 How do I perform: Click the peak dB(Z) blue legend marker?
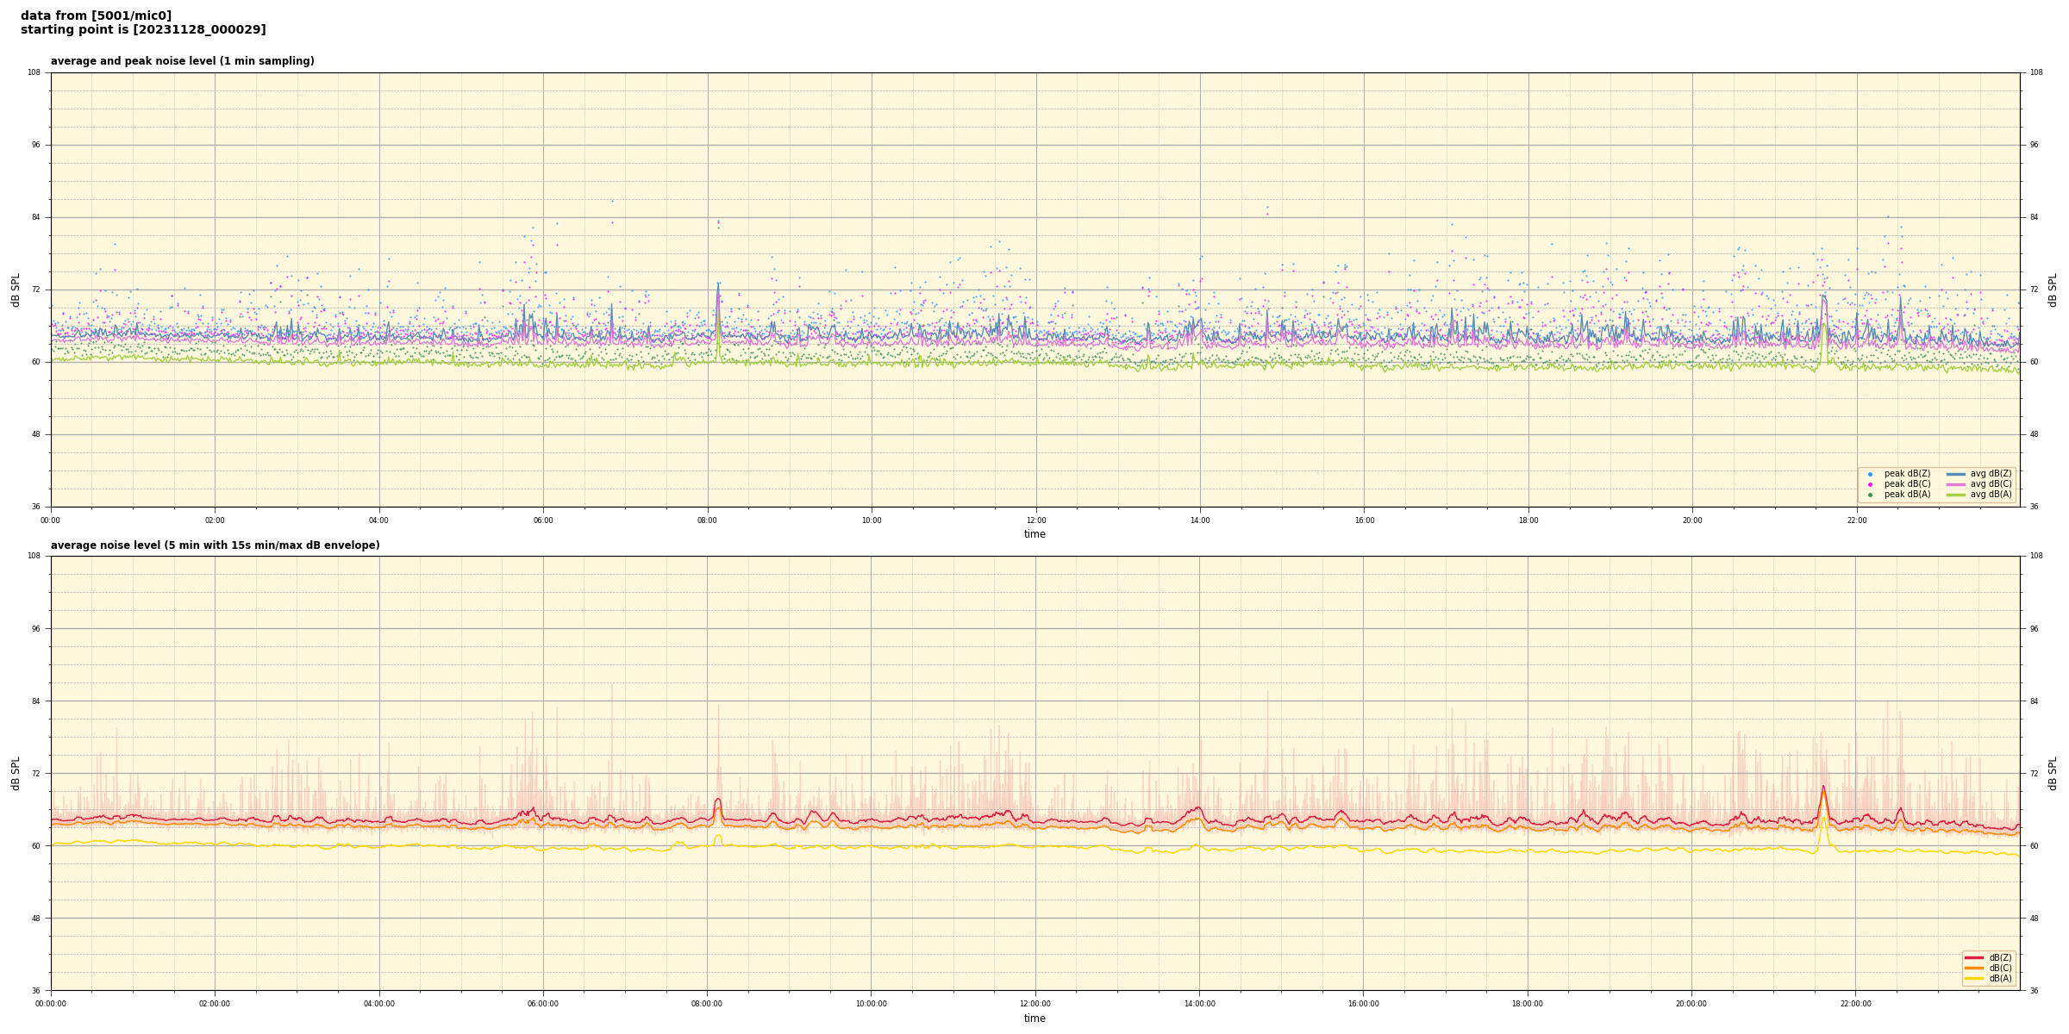click(1870, 474)
